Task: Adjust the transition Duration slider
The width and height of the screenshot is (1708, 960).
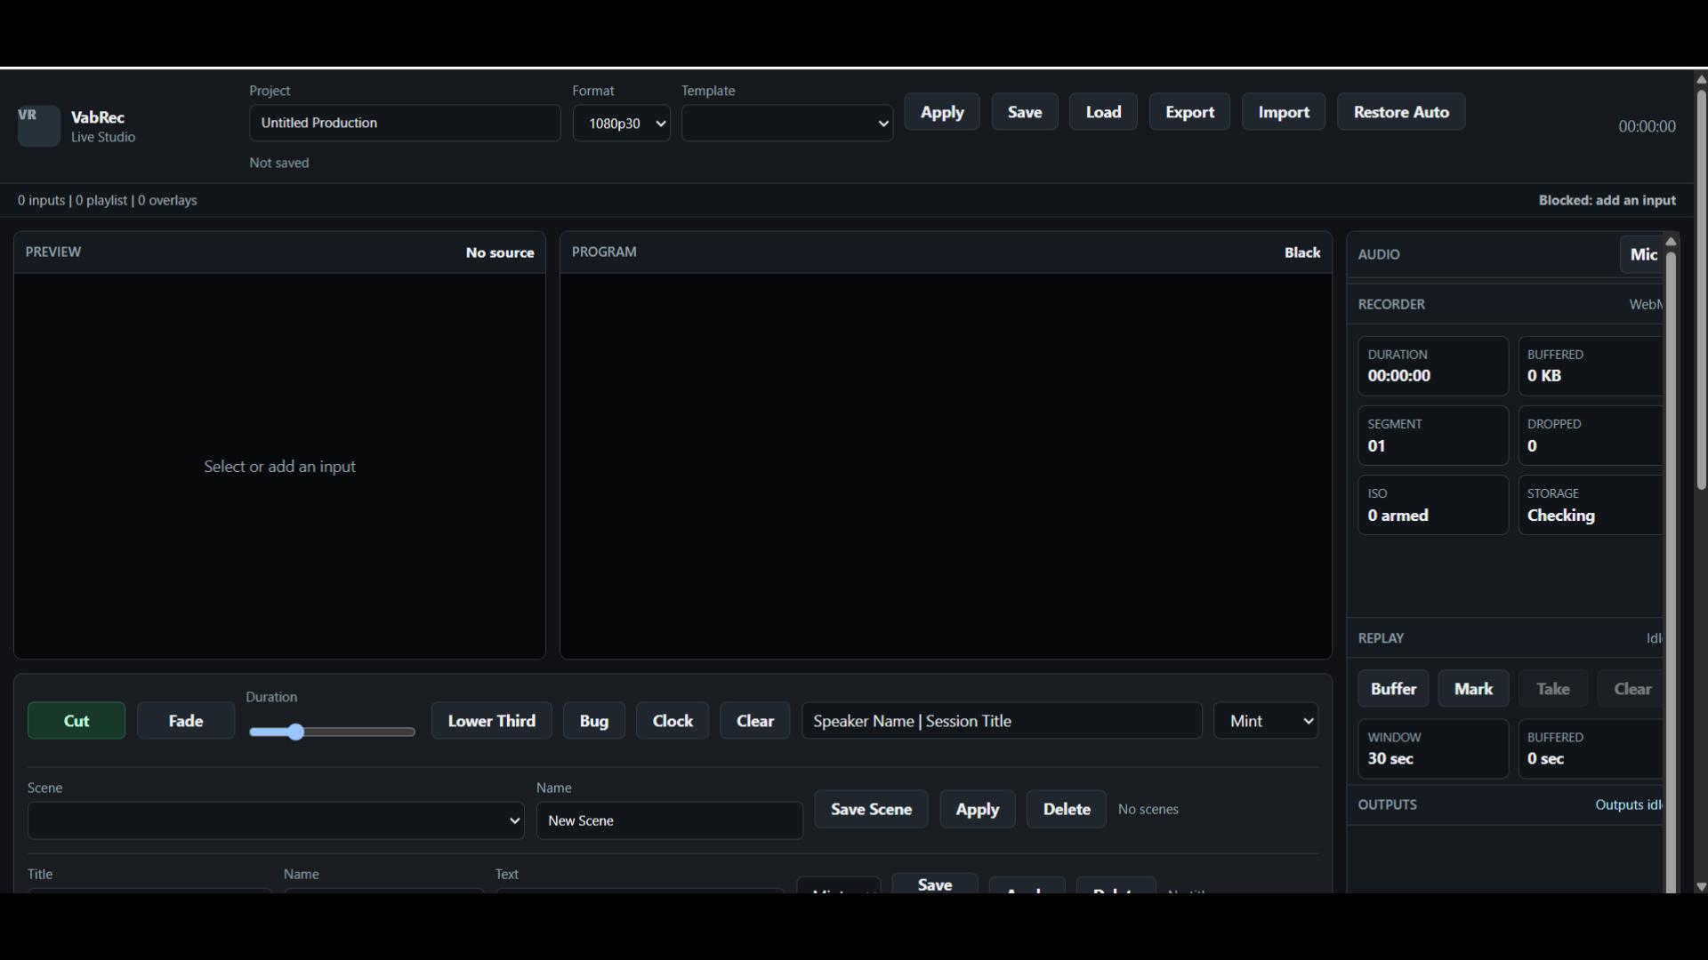Action: pyautogui.click(x=332, y=732)
